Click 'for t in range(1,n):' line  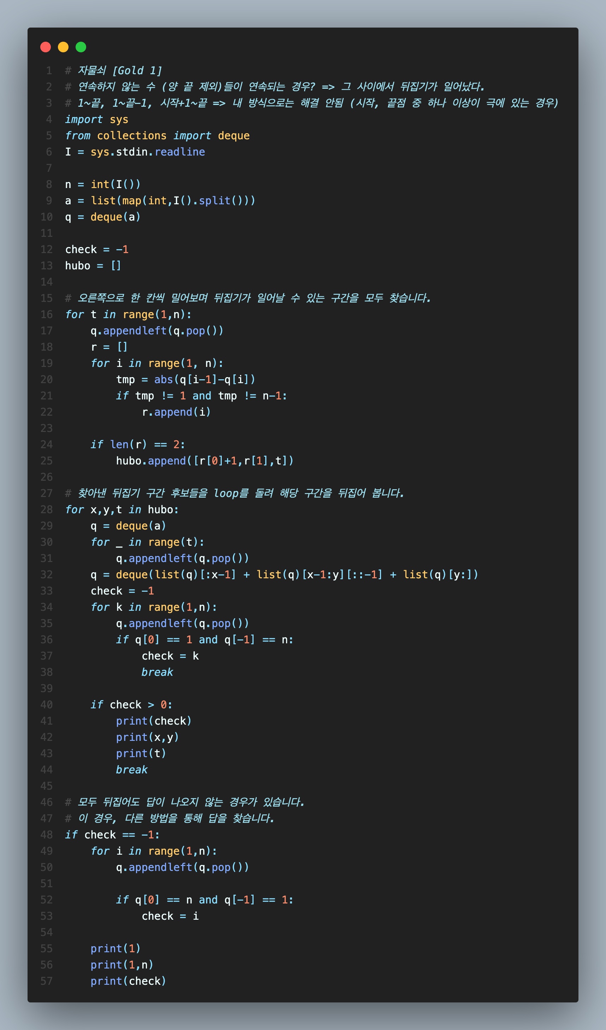coord(128,314)
